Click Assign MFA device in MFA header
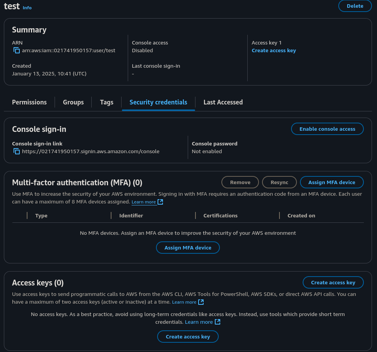 (331, 182)
